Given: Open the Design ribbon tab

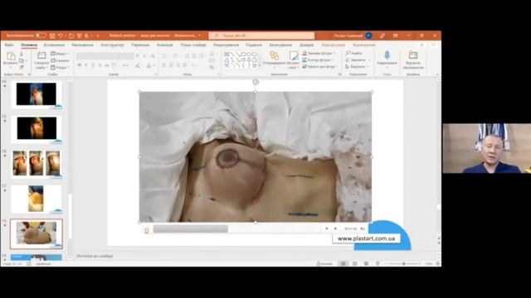Looking at the screenshot, I should pyautogui.click(x=112, y=45).
